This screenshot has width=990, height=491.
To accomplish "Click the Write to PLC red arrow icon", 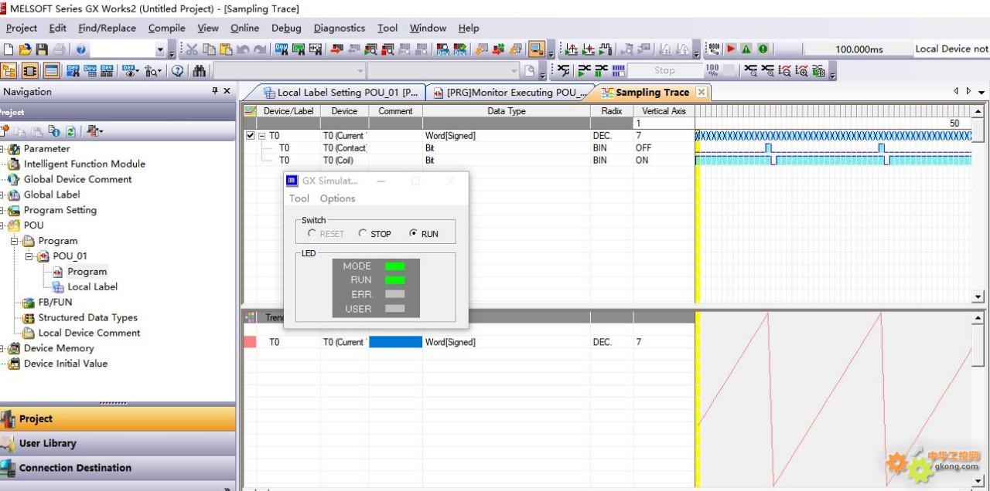I will coord(336,49).
